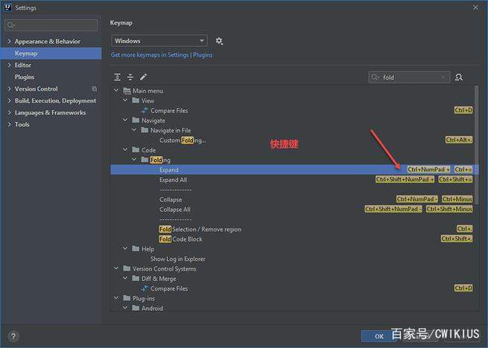488x348 pixels.
Task: Collapse the Main menu tree node
Action: (116, 91)
